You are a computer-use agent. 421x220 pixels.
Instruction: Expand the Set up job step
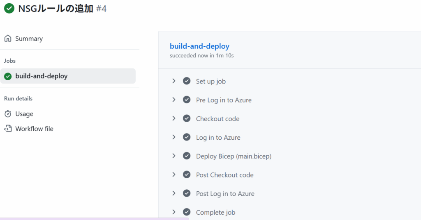point(174,81)
